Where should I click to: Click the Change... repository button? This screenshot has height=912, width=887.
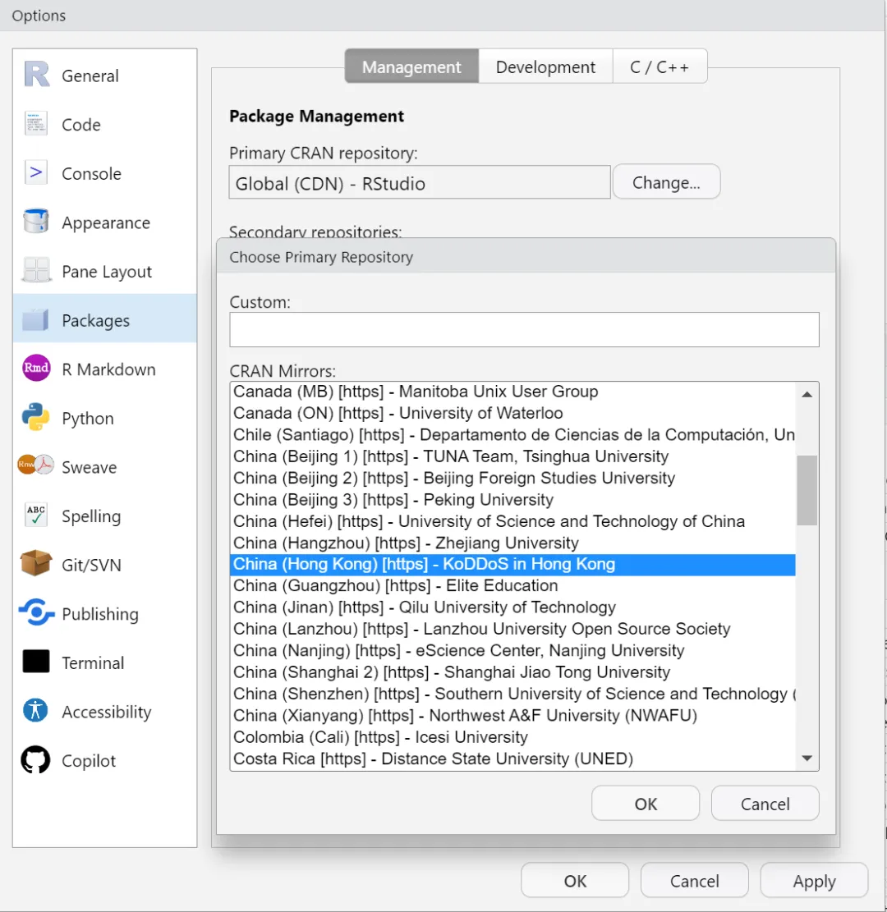[666, 182]
